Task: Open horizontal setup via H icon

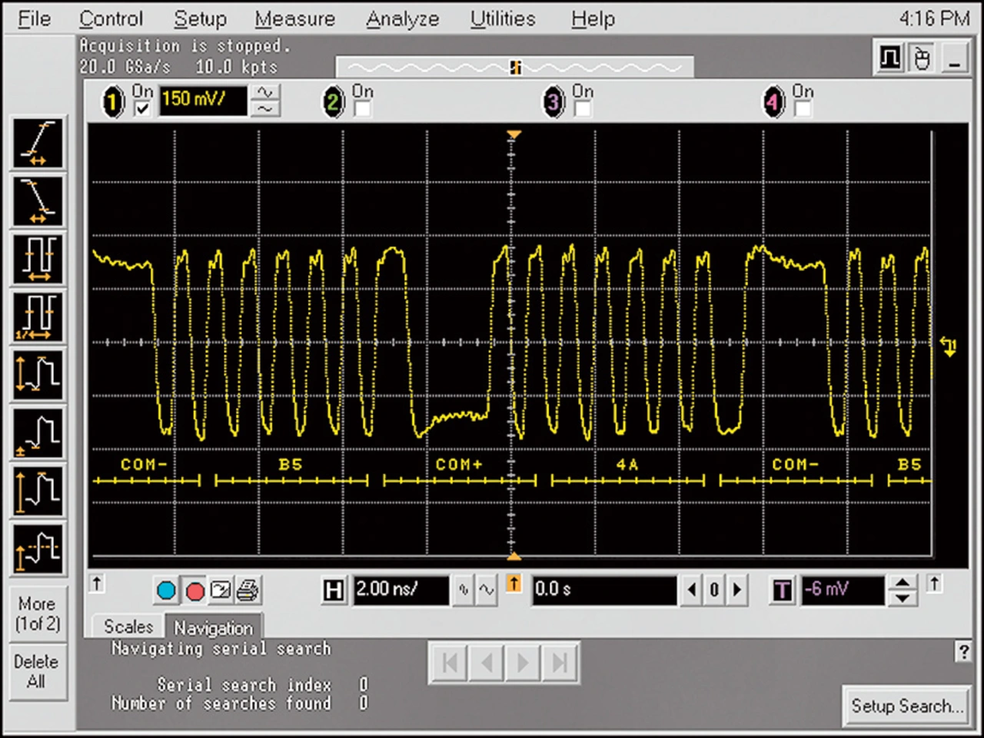Action: pos(334,591)
